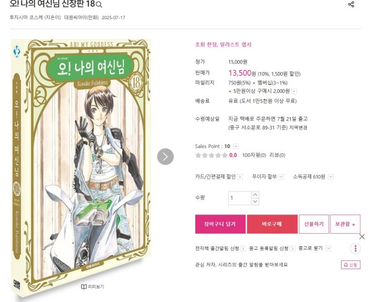This screenshot has height=302, width=372.
Task: Decrease quantity with the down arrow
Action: 255,202
